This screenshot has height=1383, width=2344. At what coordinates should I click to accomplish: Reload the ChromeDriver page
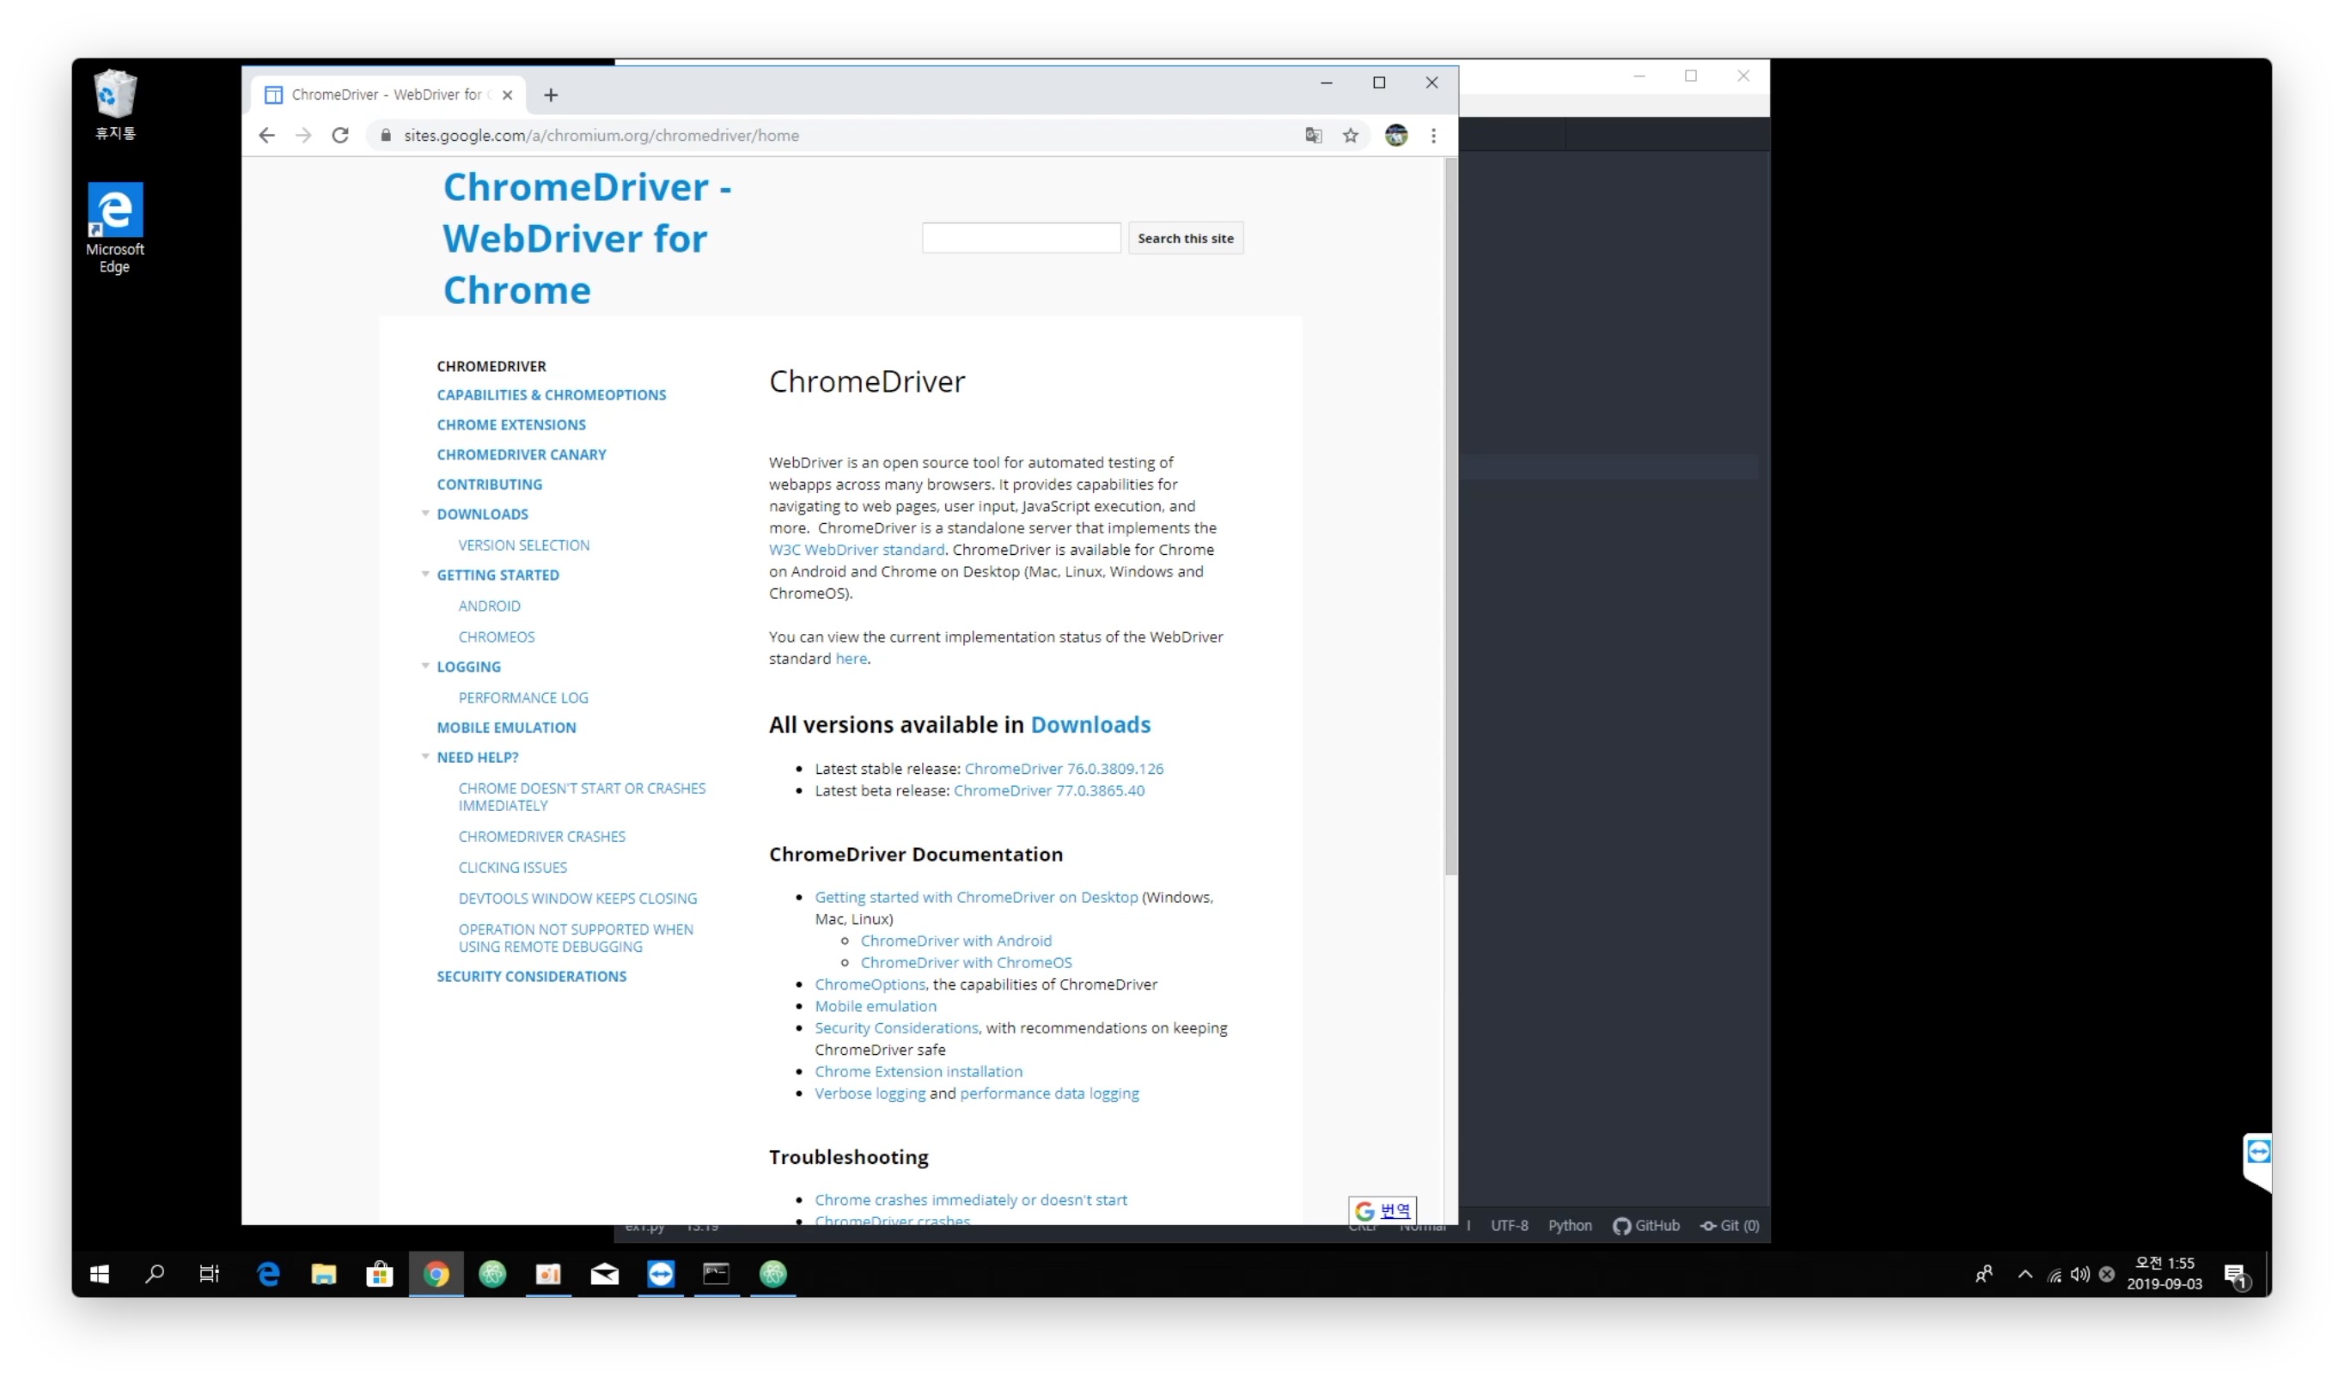[340, 135]
